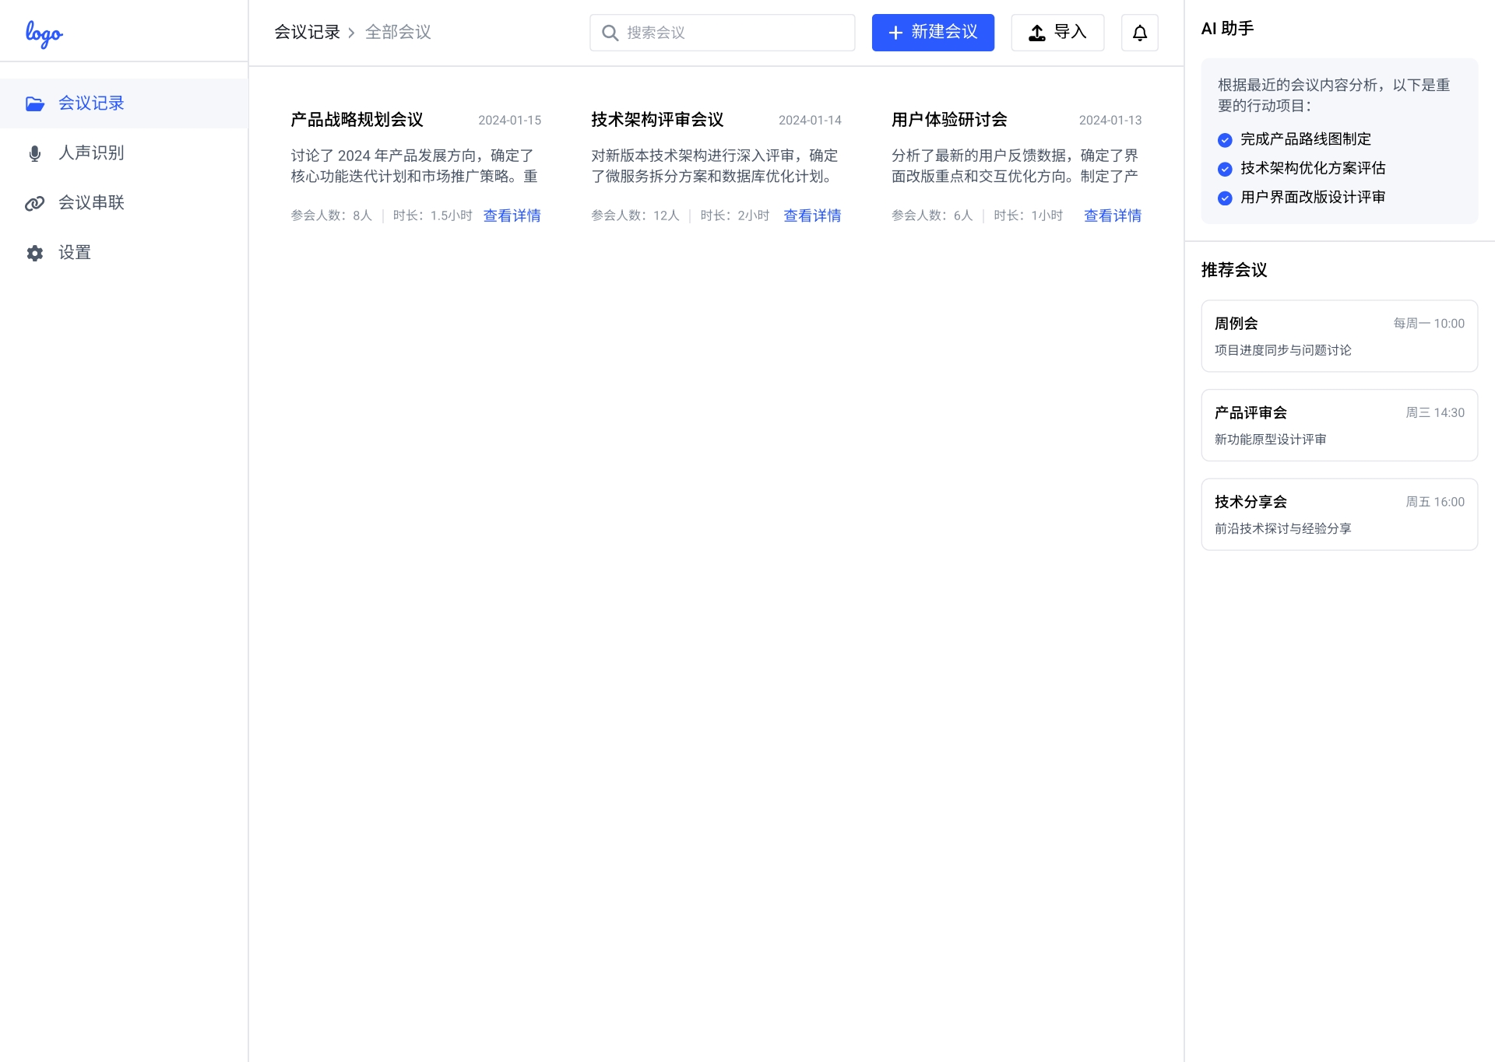View details of 技术架构评审会议
The width and height of the screenshot is (1495, 1062).
point(812,216)
